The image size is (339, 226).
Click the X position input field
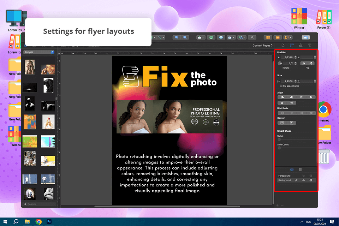pyautogui.click(x=287, y=57)
